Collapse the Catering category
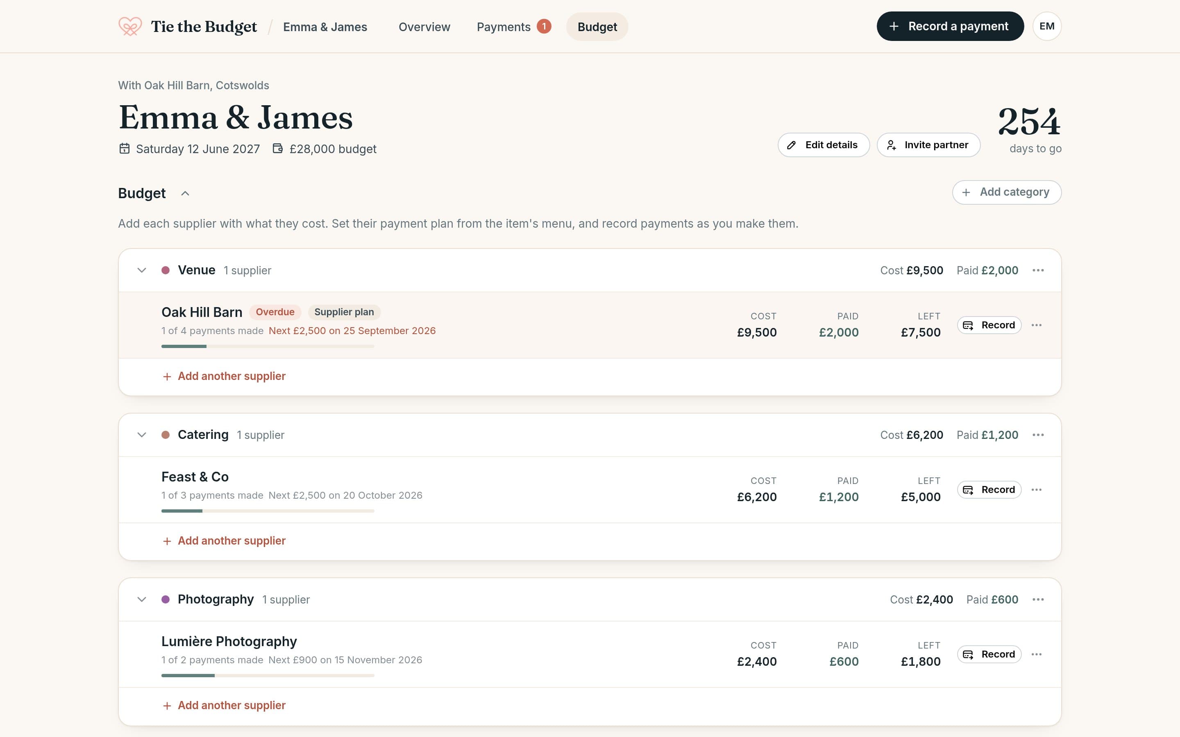This screenshot has height=737, width=1180. point(141,435)
